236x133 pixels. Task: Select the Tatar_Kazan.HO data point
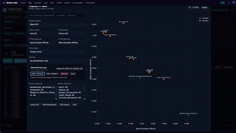pyautogui.click(x=124, y=23)
